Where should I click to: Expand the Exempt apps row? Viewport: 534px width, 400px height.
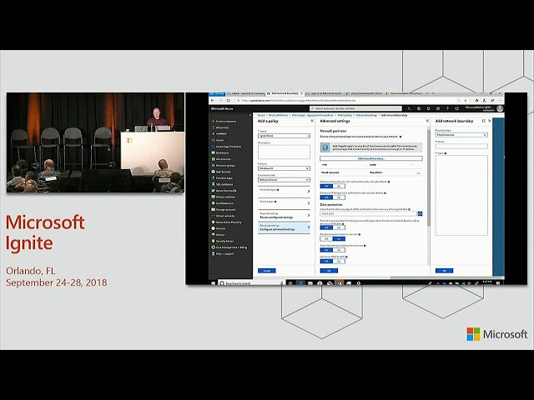point(284,203)
